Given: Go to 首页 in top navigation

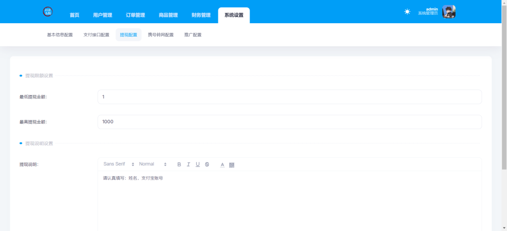Looking at the screenshot, I should (74, 15).
